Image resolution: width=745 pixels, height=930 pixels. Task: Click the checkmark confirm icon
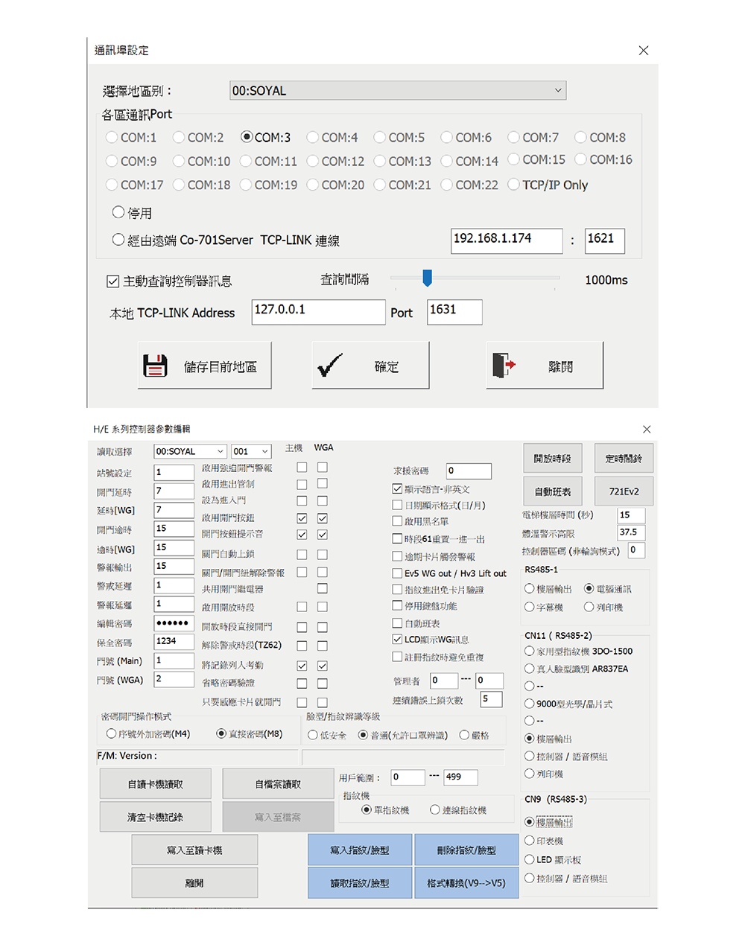[329, 366]
